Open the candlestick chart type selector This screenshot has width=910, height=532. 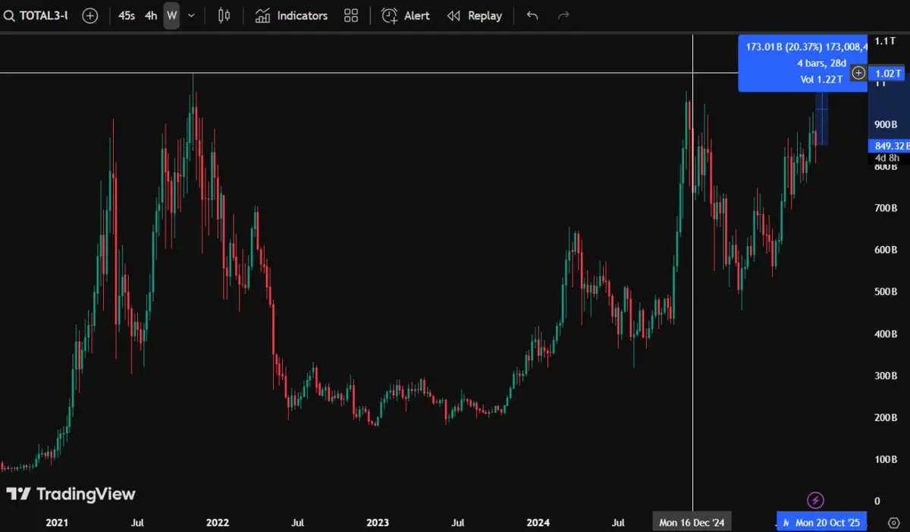[x=224, y=15]
